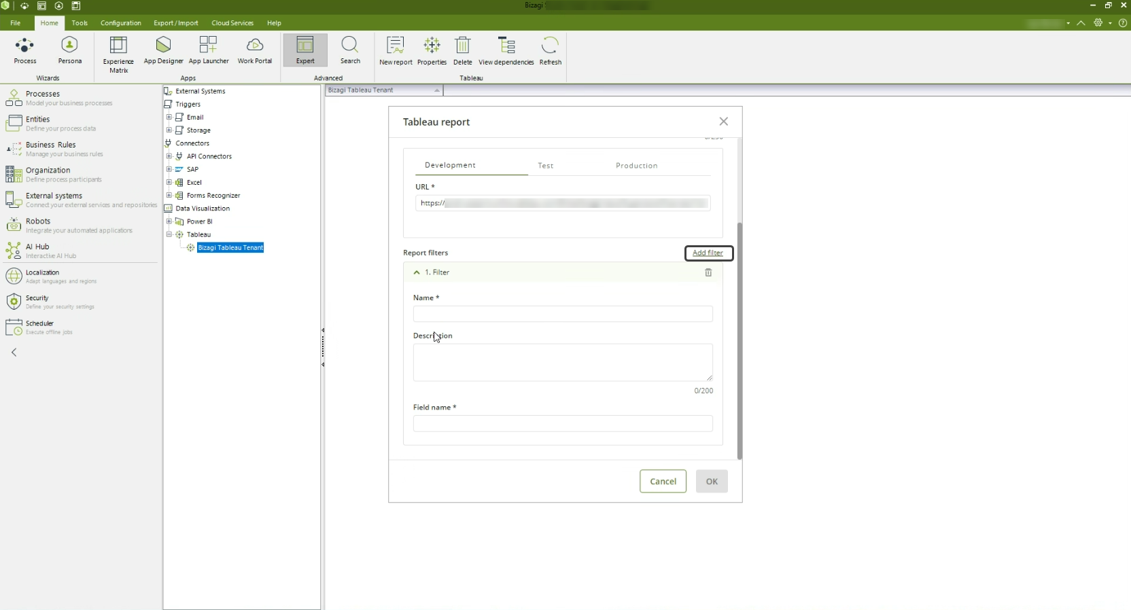Viewport: 1131px width, 610px height.
Task: Open the settings gear dropdown
Action: [1102, 23]
